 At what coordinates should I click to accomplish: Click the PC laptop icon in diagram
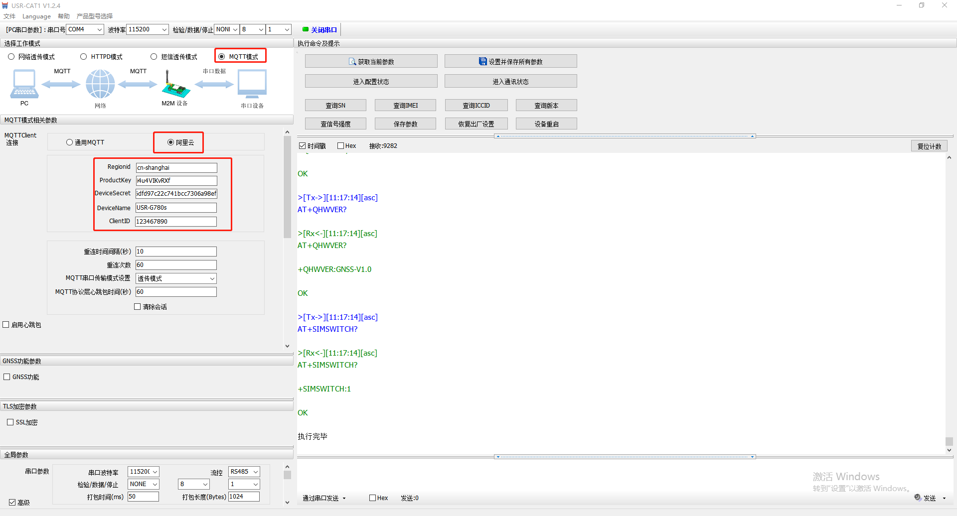pos(24,84)
